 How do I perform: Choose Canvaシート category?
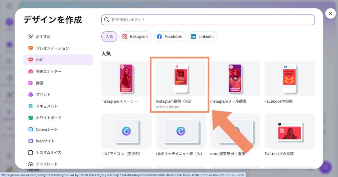coord(58,129)
